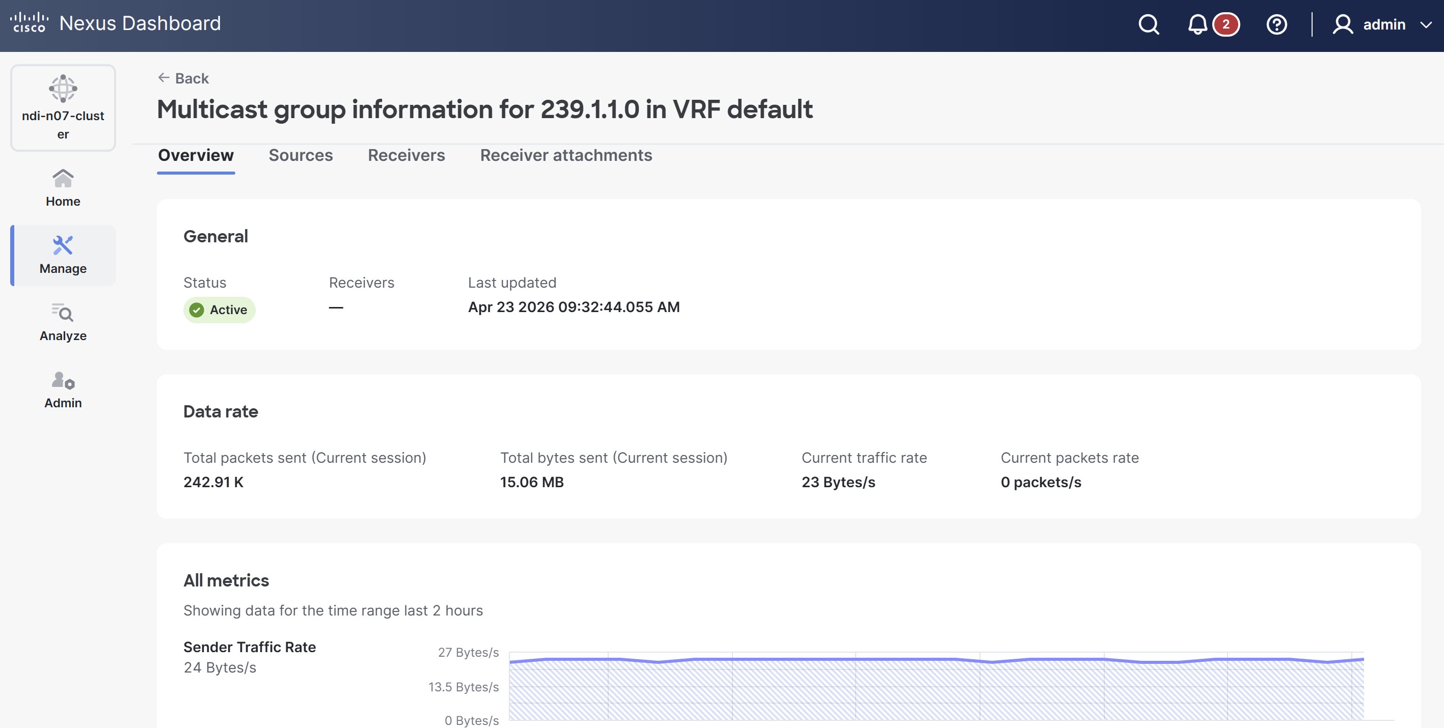
Task: Click the Current traffic rate label
Action: click(864, 458)
